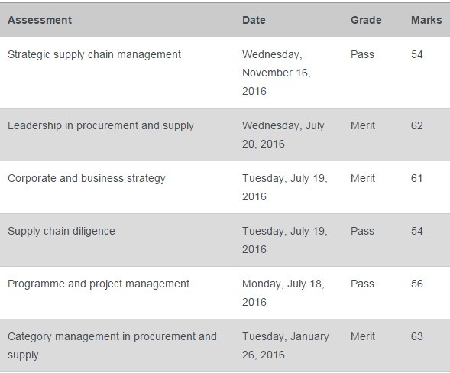The height and width of the screenshot is (373, 450).
Task: Click the Date column header
Action: tap(254, 20)
